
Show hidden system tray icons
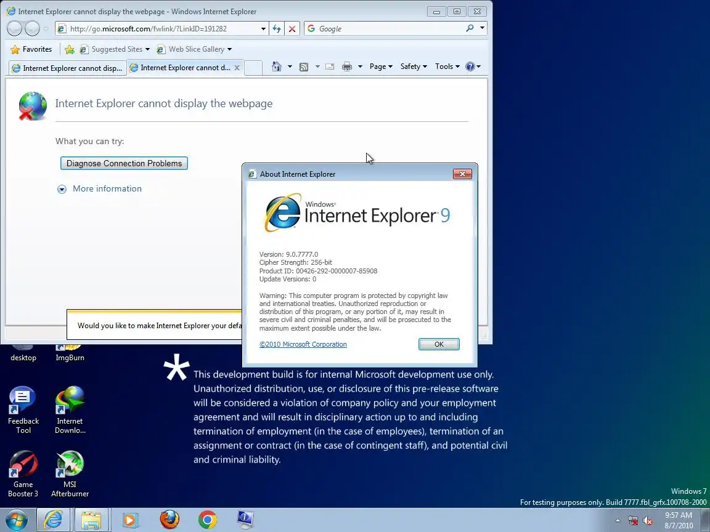coord(618,521)
